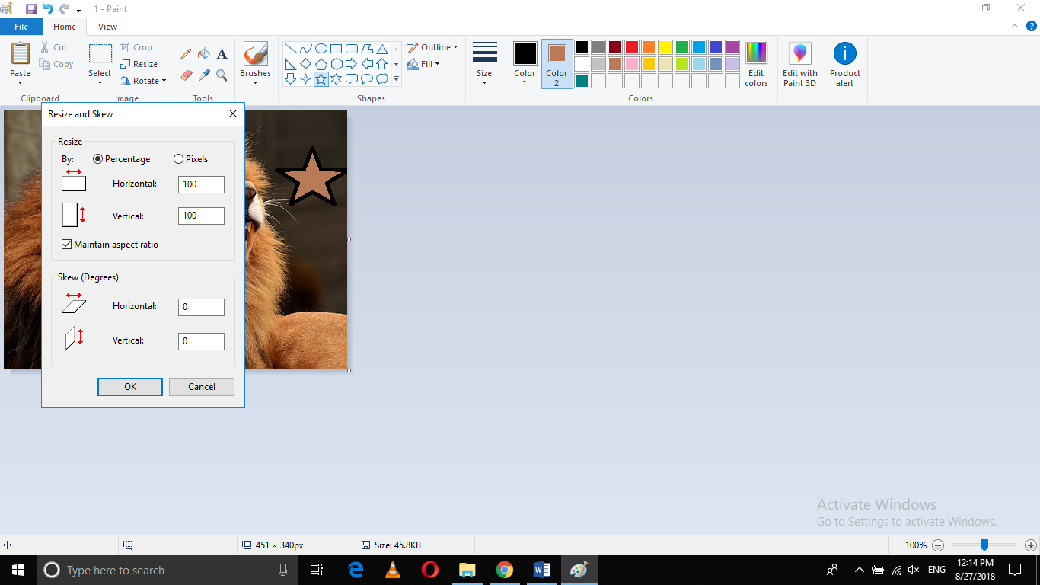This screenshot has width=1040, height=585.
Task: Open Edit with Paint 3D
Action: point(799,64)
